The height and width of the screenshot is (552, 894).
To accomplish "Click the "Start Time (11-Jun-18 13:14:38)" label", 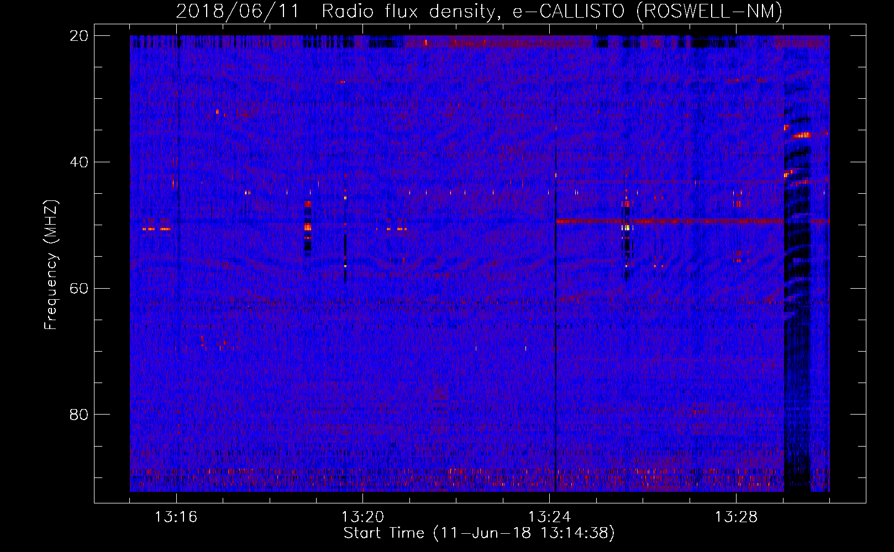I will (x=479, y=533).
